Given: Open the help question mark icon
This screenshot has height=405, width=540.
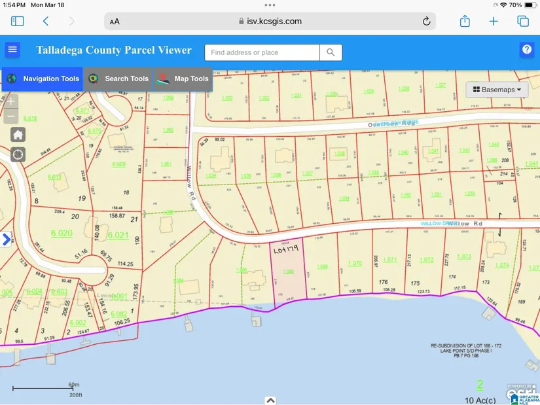Looking at the screenshot, I should pos(526,50).
